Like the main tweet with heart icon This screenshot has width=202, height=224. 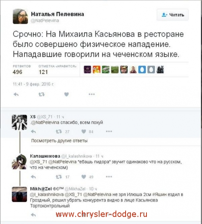click(x=66, y=94)
